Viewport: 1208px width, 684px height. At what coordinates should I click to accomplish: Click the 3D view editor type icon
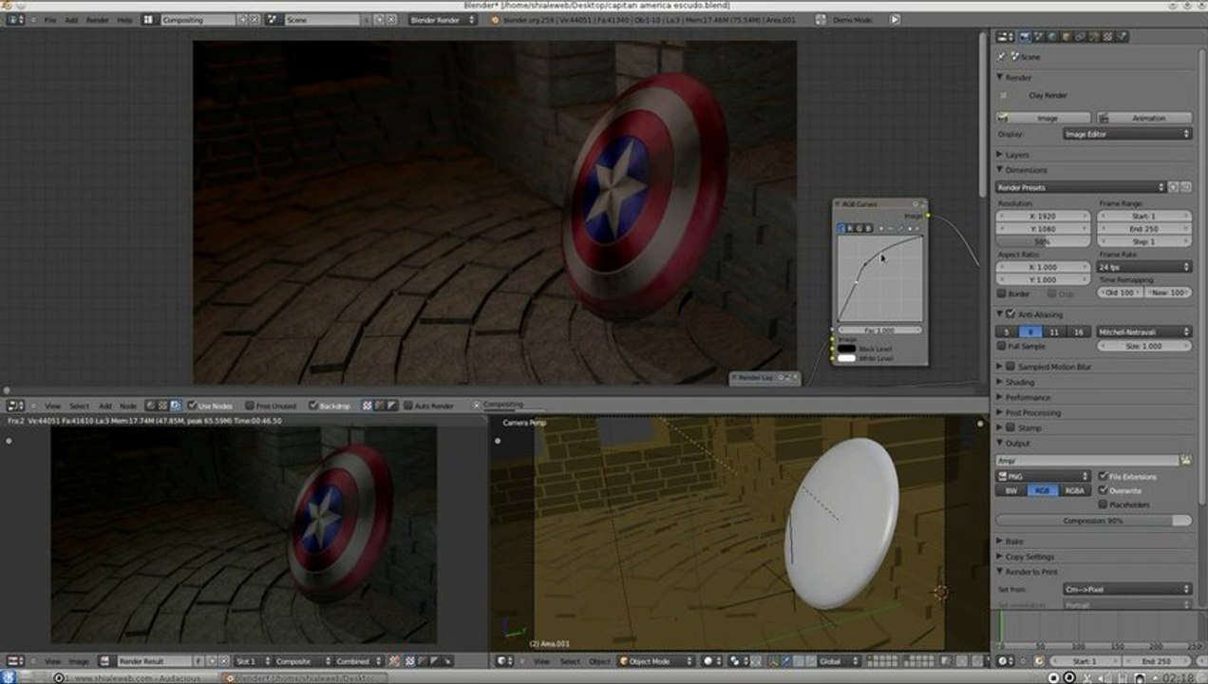tap(504, 661)
